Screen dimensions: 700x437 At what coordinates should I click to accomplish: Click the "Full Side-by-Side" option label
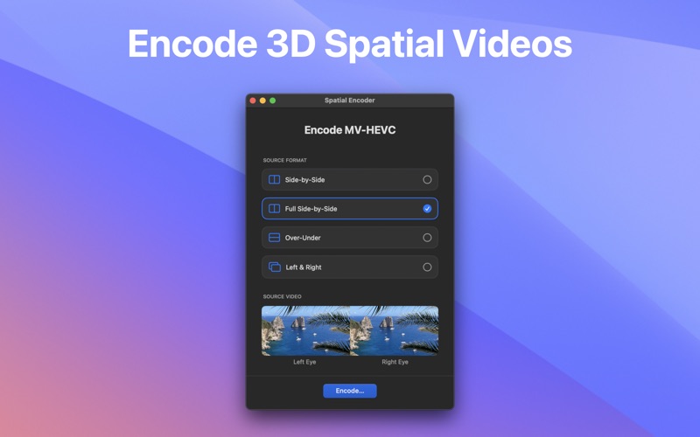[x=311, y=209]
